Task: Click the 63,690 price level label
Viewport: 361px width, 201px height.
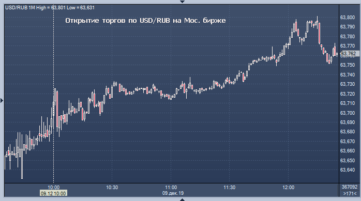Action: click(348, 122)
